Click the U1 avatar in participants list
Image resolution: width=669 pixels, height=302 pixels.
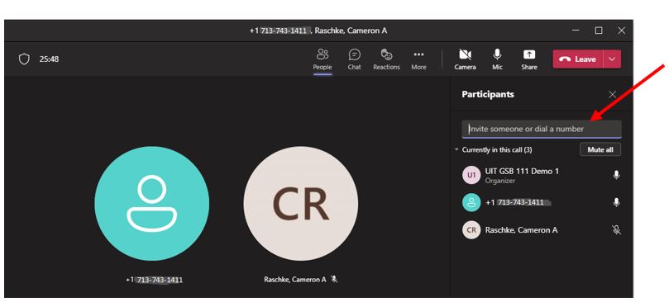pos(471,175)
